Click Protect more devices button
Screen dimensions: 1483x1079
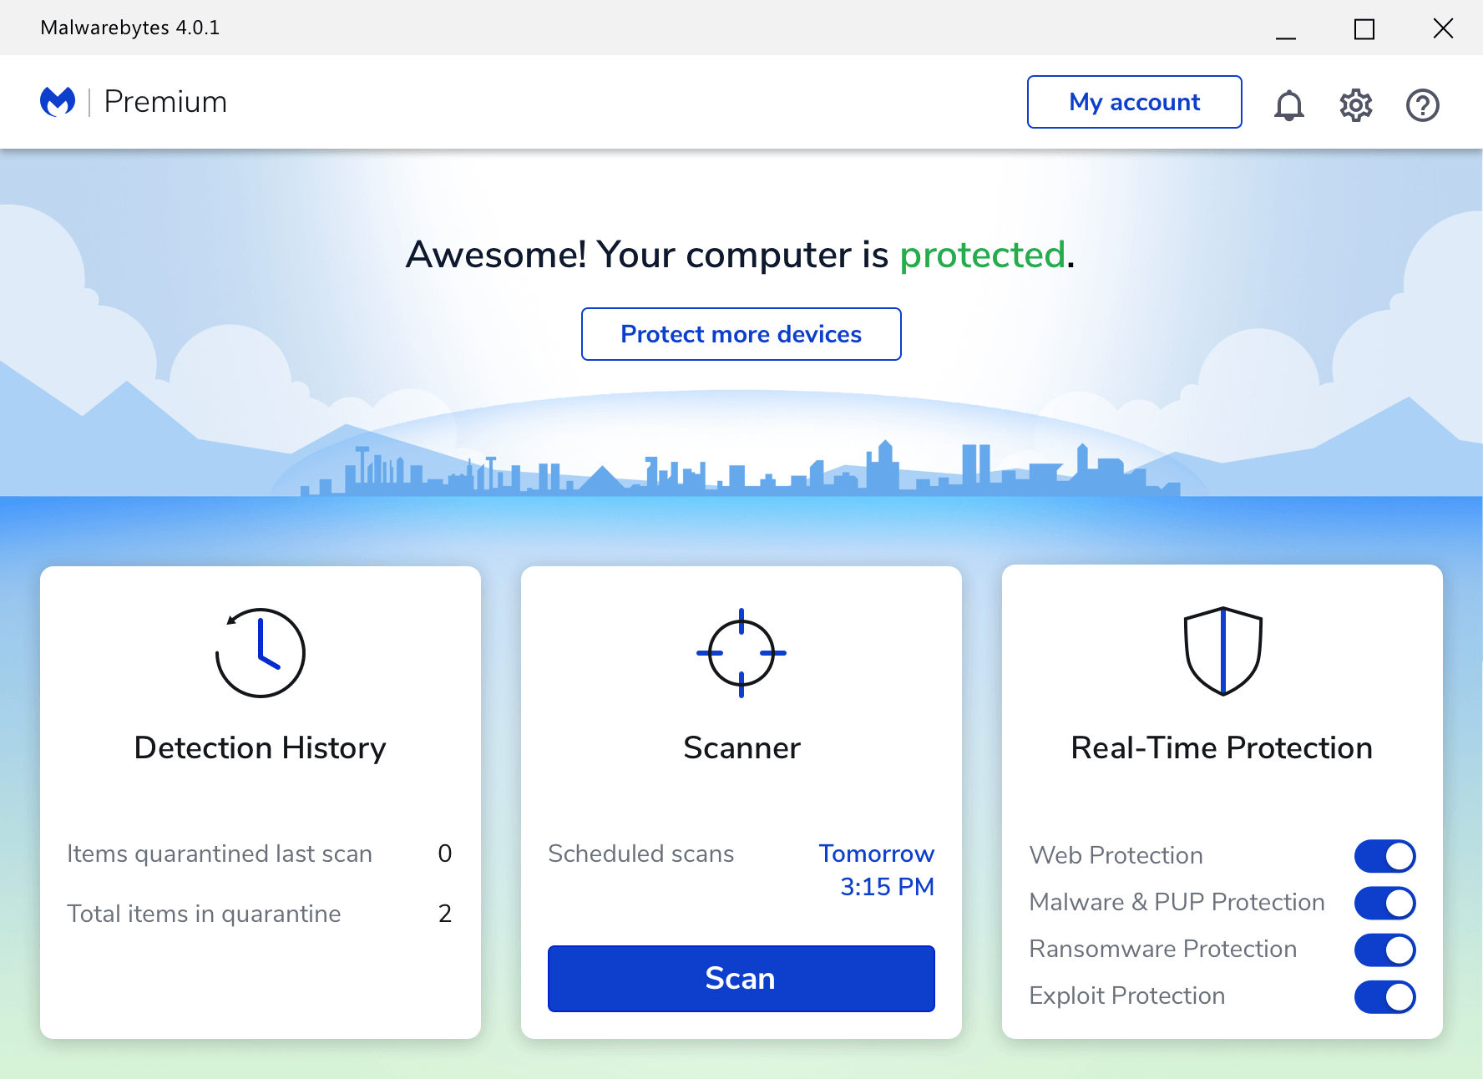741,334
